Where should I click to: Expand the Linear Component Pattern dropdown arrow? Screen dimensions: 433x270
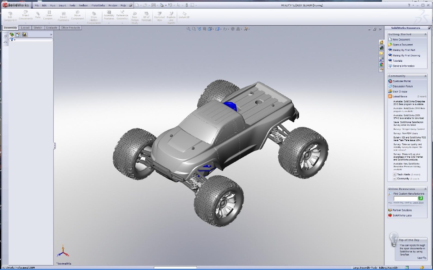(x=49, y=23)
